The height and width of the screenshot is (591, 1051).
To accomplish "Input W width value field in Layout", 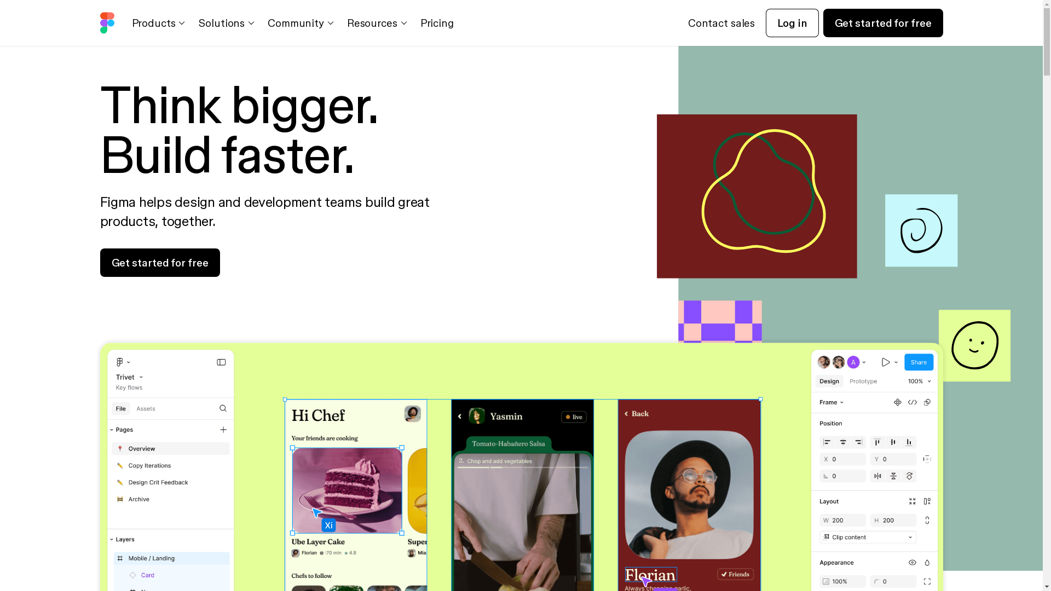I will 843,519.
